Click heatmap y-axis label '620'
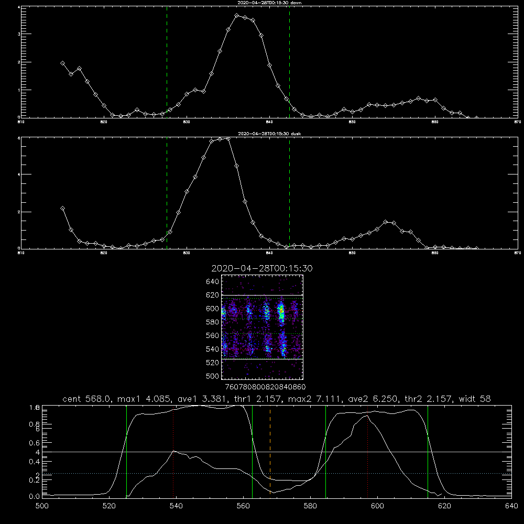Image resolution: width=524 pixels, height=524 pixels. [x=212, y=295]
